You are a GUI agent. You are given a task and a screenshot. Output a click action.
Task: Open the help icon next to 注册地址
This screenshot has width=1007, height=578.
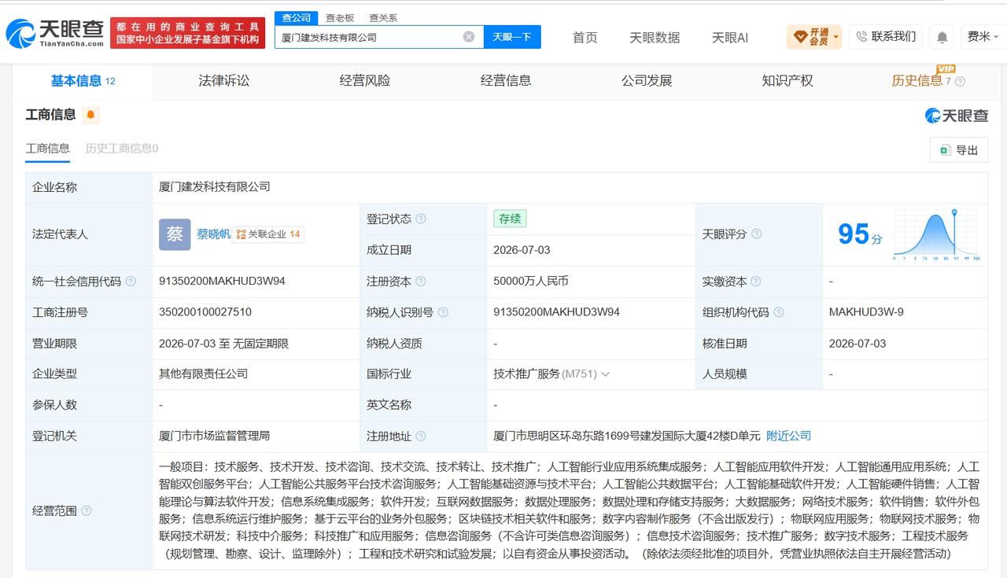(x=421, y=436)
